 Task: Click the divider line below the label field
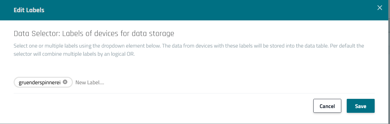pyautogui.click(x=194, y=93)
